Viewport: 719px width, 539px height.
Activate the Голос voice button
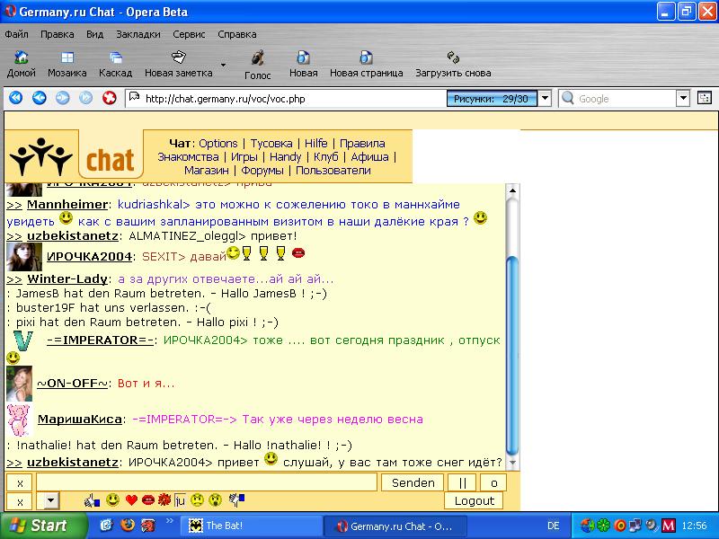click(x=257, y=65)
